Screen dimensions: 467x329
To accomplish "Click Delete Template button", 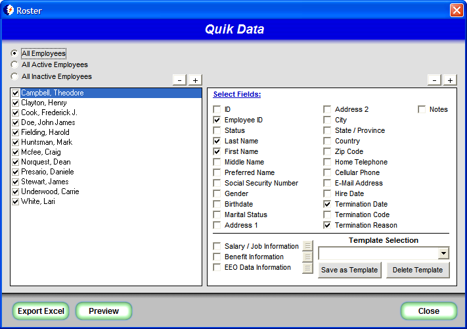I will (418, 270).
